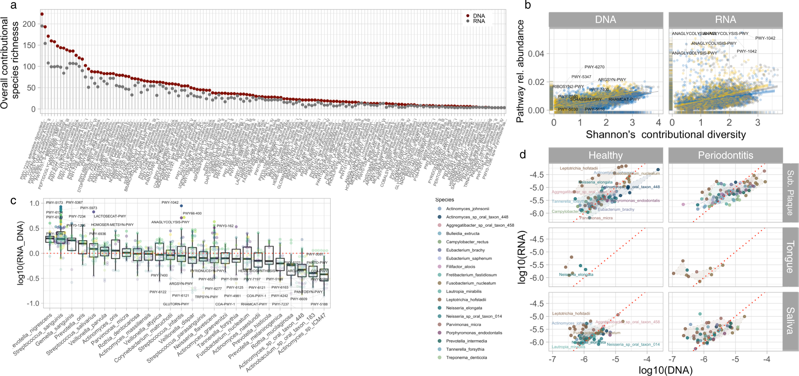The height and width of the screenshot is (376, 799).
Task: Select the Parvimonas_micra legend icon
Action: 439,324
